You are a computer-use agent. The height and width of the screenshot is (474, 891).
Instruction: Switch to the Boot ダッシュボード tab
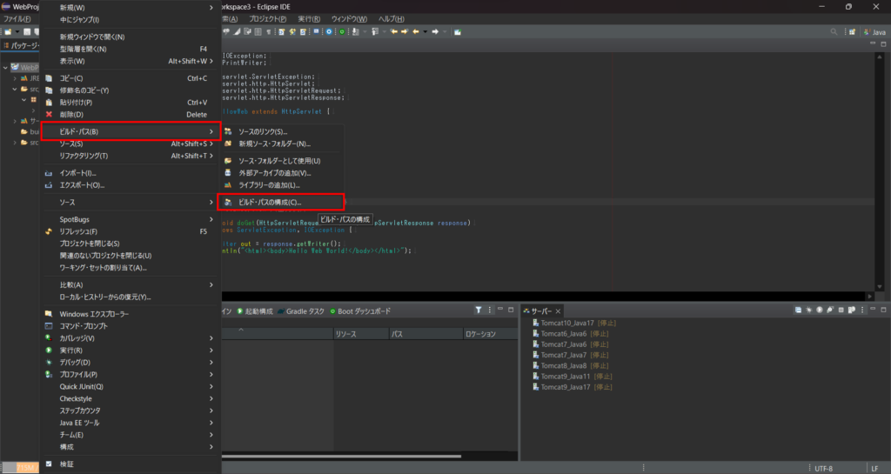pos(364,310)
